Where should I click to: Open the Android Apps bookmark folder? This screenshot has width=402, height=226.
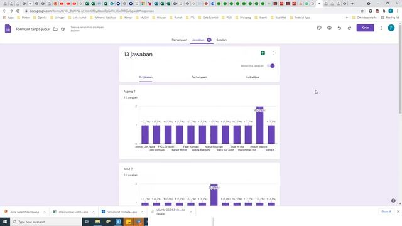pos(300,18)
